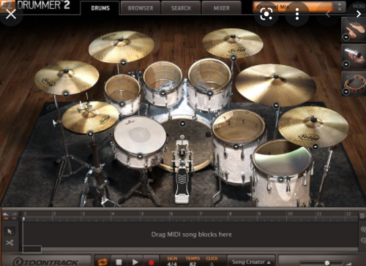Open dropdown on far-left crash cymbal
This screenshot has height=266, width=366.
tap(66, 94)
